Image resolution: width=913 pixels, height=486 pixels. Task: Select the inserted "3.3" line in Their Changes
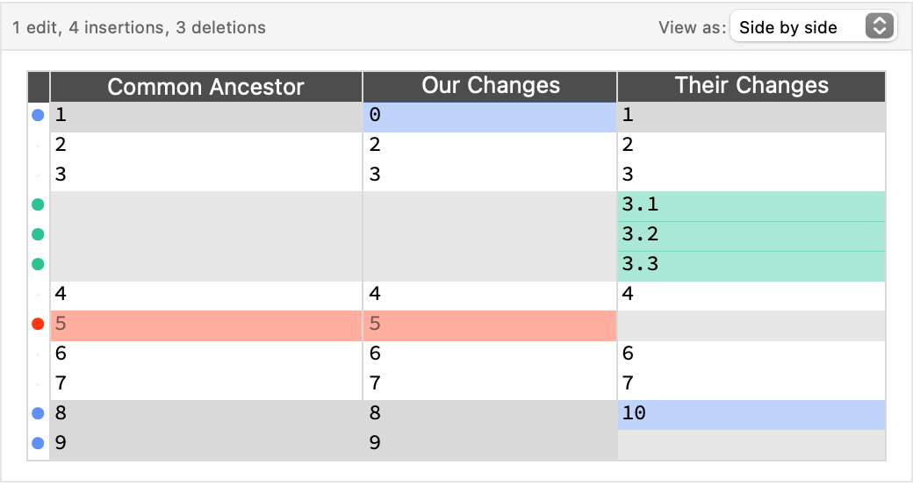click(x=751, y=264)
